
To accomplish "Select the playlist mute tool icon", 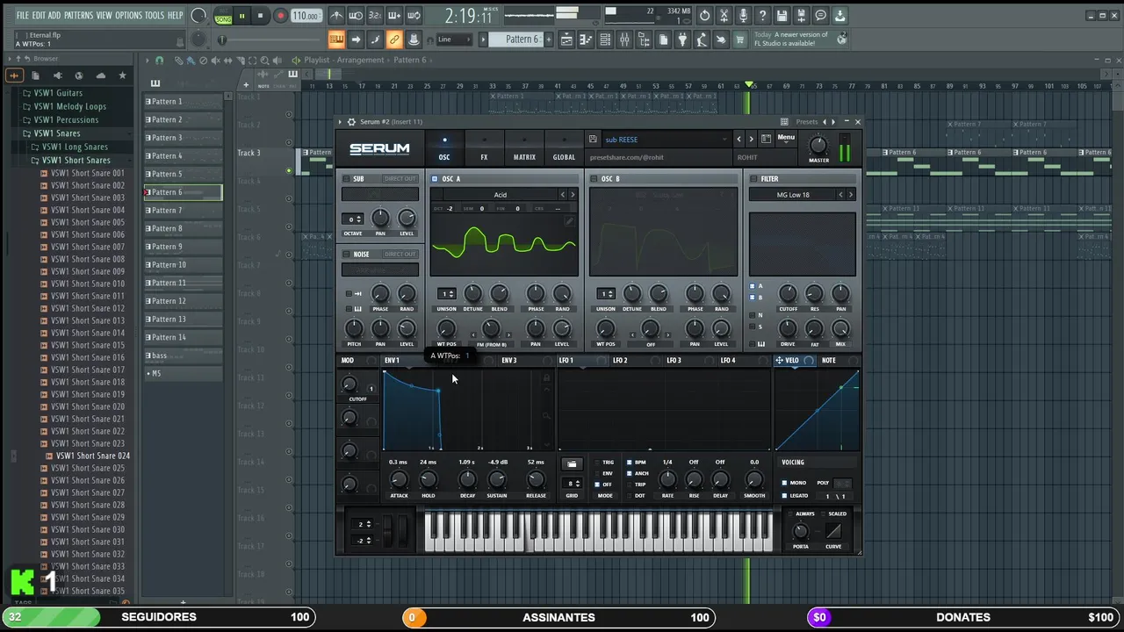I will tap(216, 61).
